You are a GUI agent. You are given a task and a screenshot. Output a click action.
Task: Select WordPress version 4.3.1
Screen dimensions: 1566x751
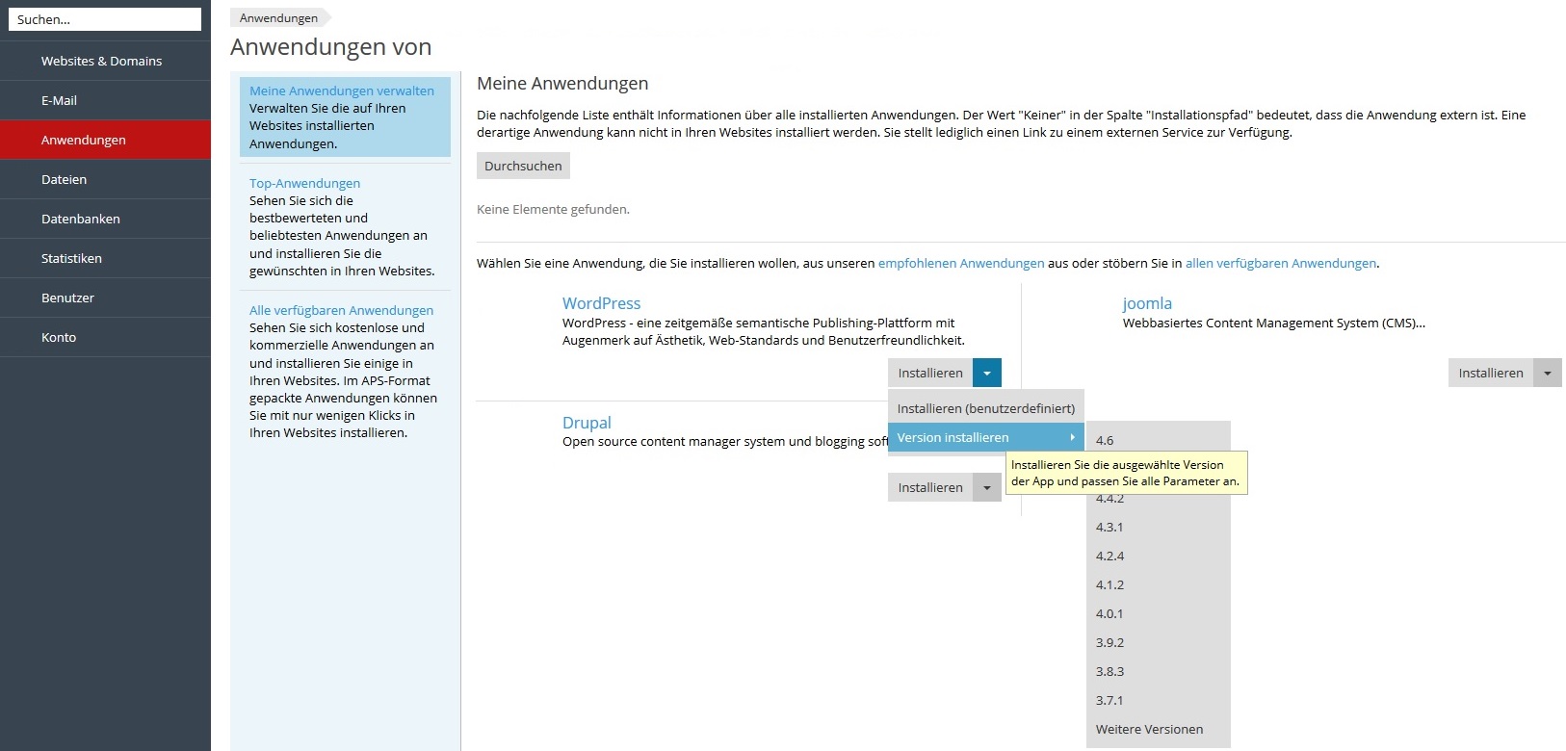[x=1159, y=527]
